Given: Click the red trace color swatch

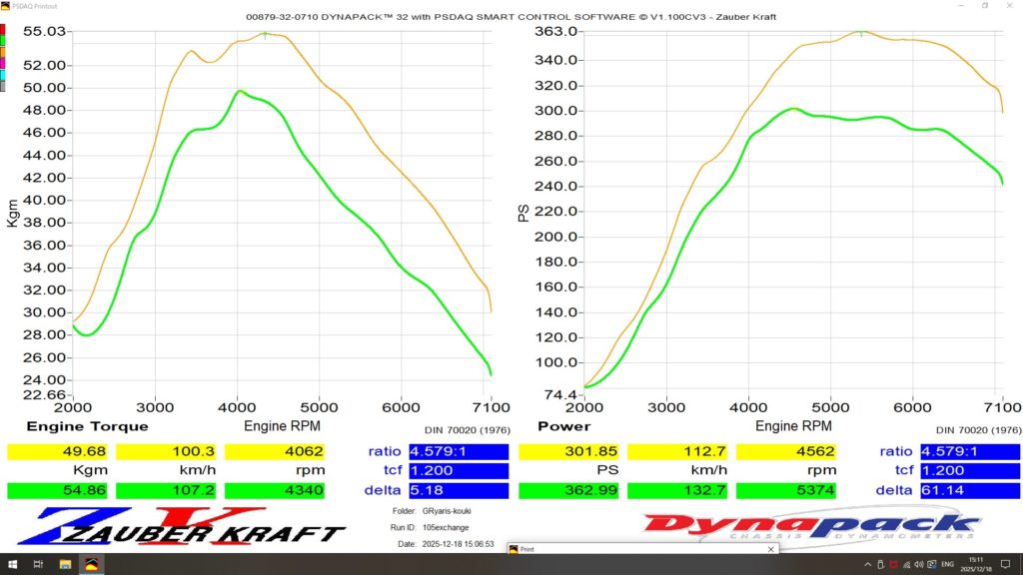Looking at the screenshot, I should pyautogui.click(x=3, y=27).
